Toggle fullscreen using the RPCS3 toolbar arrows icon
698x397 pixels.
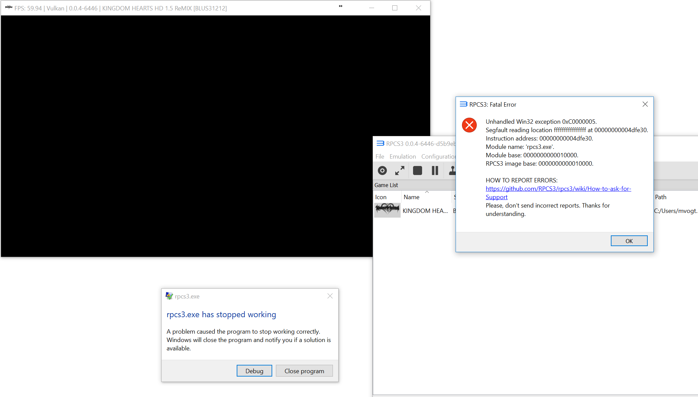[x=400, y=171]
